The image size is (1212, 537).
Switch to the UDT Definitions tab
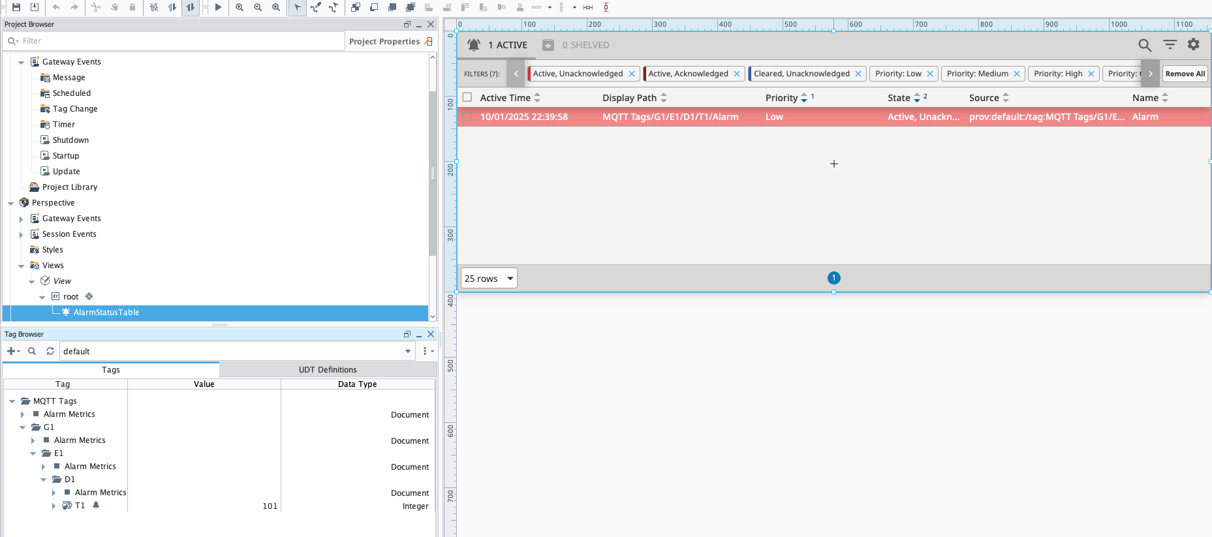[328, 370]
